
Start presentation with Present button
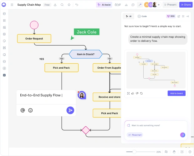point(170,5)
